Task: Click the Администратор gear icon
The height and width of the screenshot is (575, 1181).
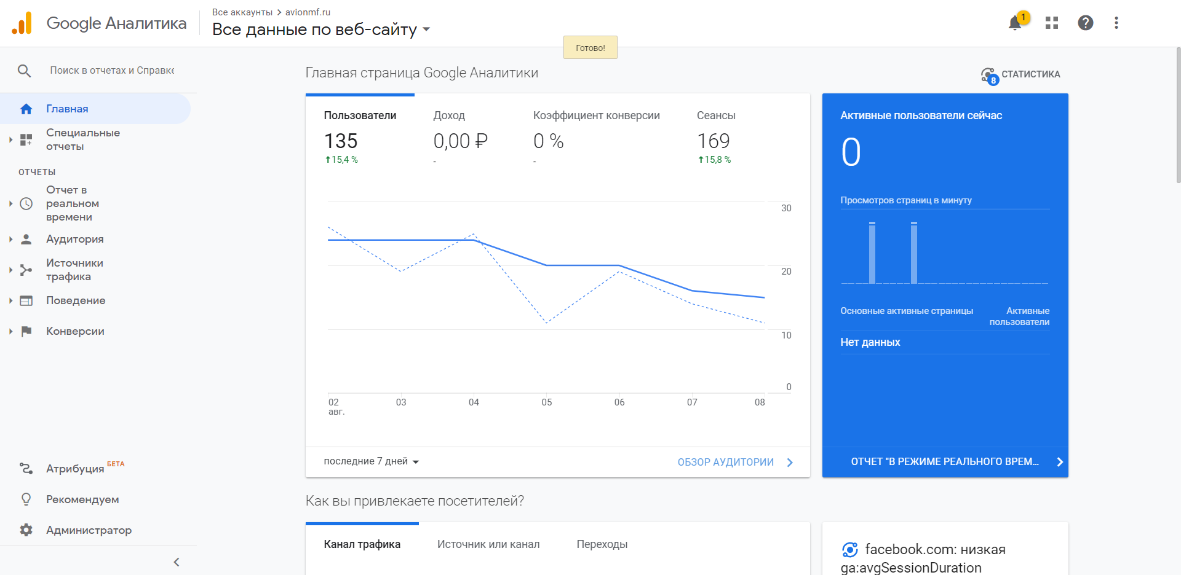Action: click(26, 530)
